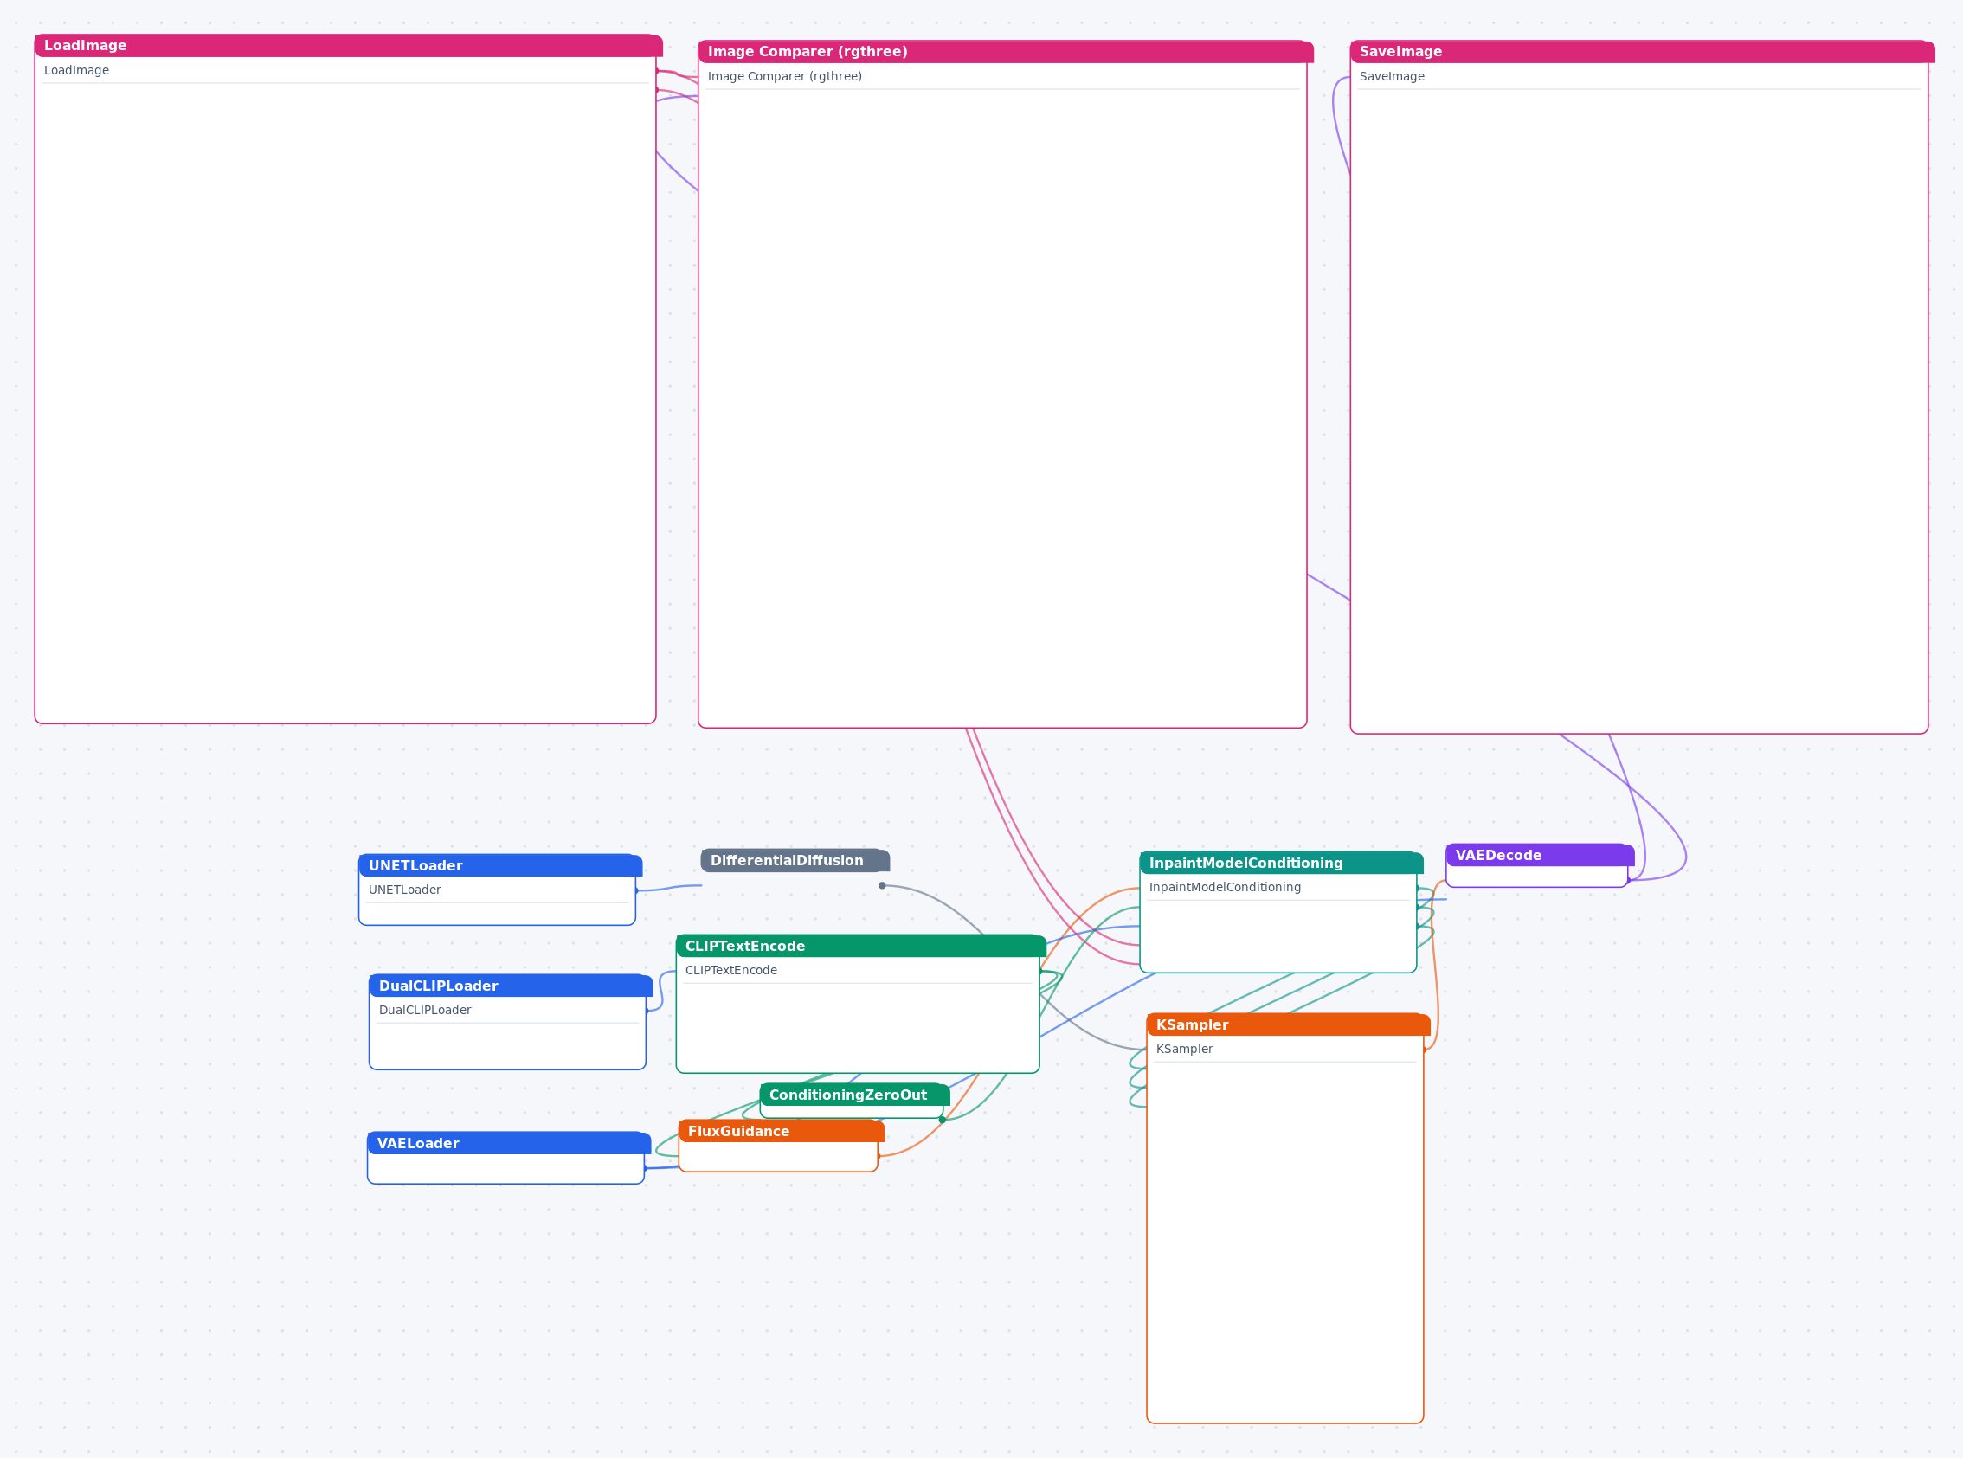Select the SaveImage node title bar
Screen dimensions: 1963x1458
point(1642,52)
